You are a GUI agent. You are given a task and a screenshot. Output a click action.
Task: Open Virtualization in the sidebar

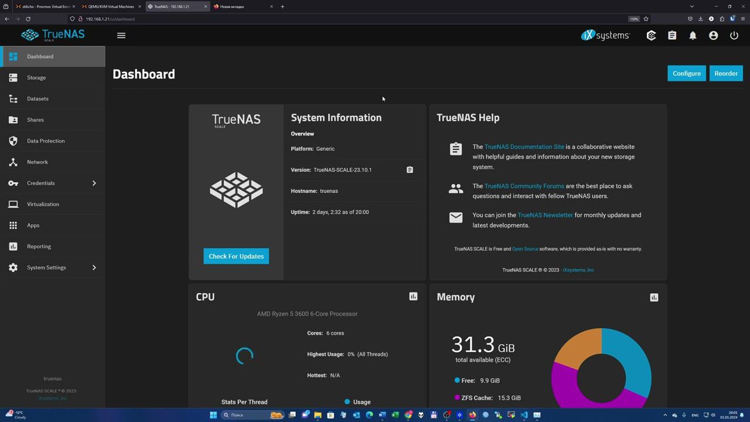click(53, 204)
